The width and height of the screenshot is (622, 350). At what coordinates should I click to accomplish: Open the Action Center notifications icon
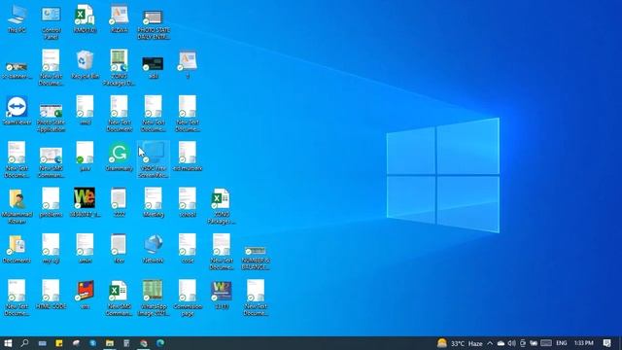[x=606, y=343]
